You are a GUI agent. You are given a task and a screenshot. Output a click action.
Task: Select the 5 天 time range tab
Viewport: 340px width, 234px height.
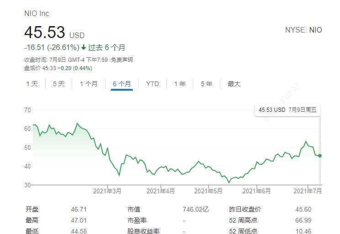coord(59,84)
